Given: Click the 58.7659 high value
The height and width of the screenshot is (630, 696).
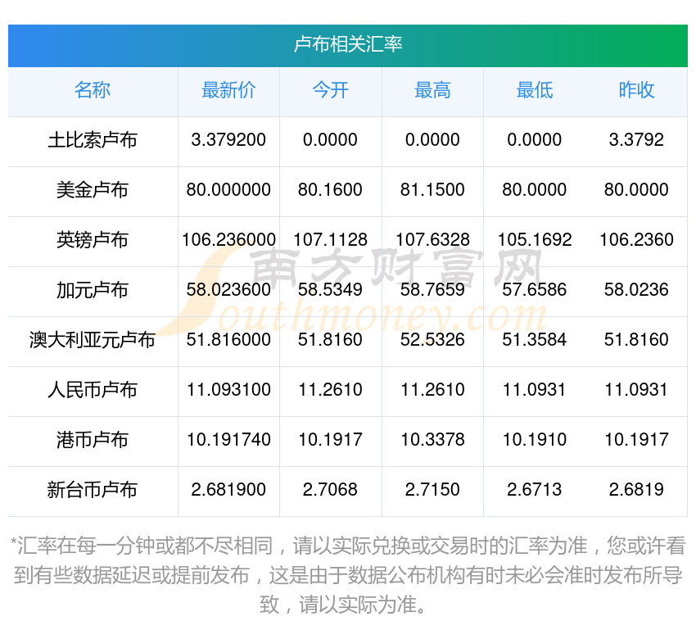Looking at the screenshot, I should coord(432,290).
